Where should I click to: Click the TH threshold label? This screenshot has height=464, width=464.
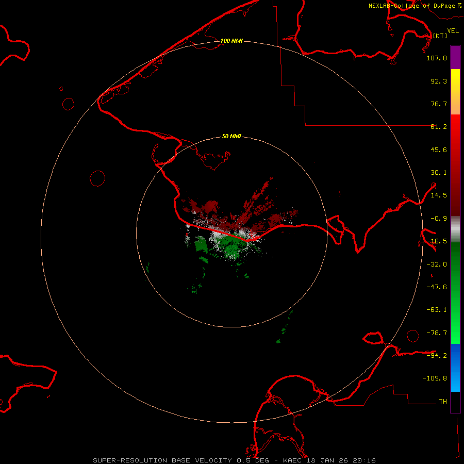443,401
